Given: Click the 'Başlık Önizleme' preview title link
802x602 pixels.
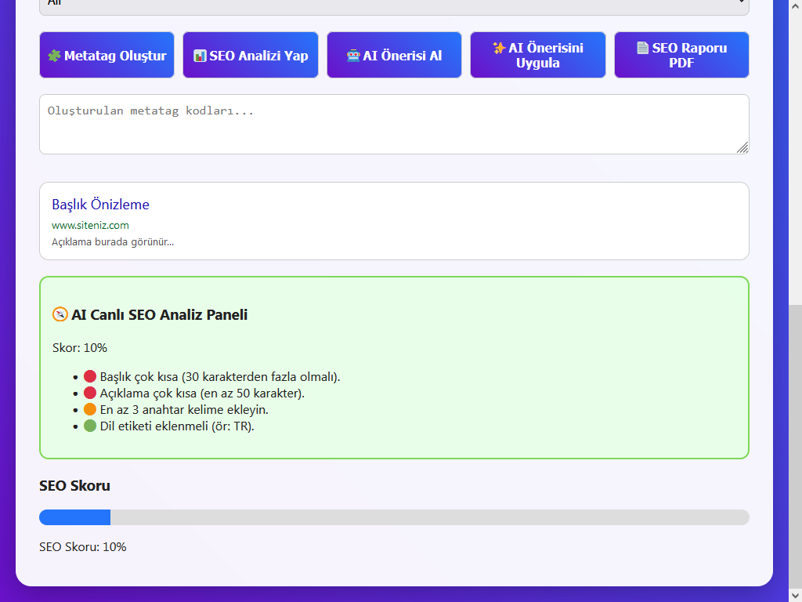Looking at the screenshot, I should pyautogui.click(x=100, y=205).
